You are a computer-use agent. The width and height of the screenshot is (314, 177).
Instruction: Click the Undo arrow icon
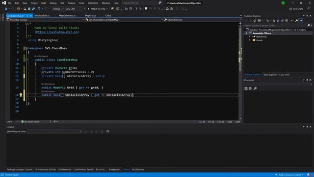point(39,9)
